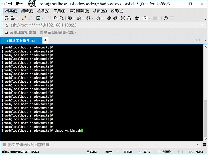This screenshot has height=155, width=208.
Task: Open the 索引標籤(B) menu
Action: [x=79, y=11]
